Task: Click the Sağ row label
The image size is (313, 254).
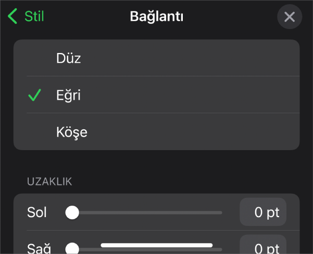Action: pyautogui.click(x=36, y=248)
